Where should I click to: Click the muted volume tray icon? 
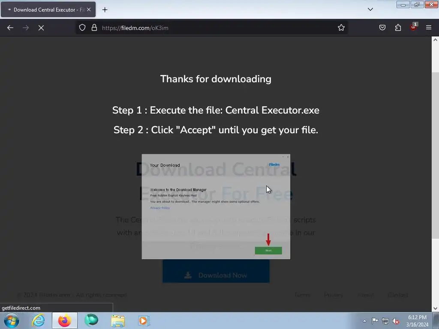(x=396, y=321)
